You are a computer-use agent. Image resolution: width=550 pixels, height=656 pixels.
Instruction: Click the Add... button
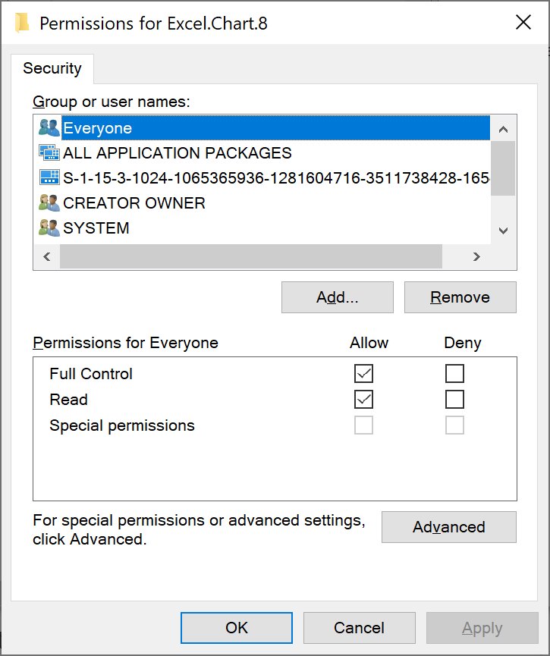[338, 297]
